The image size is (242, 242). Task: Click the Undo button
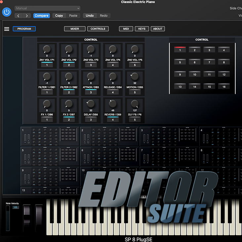tap(90, 16)
